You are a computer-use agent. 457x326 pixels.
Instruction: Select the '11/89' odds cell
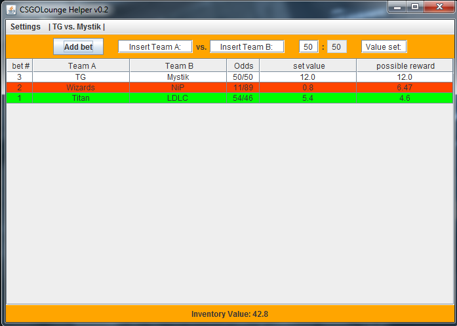click(x=243, y=88)
